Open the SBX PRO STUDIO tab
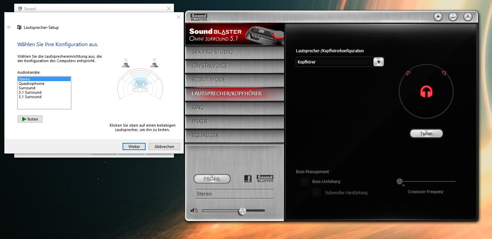The width and height of the screenshot is (492, 239). point(235,52)
